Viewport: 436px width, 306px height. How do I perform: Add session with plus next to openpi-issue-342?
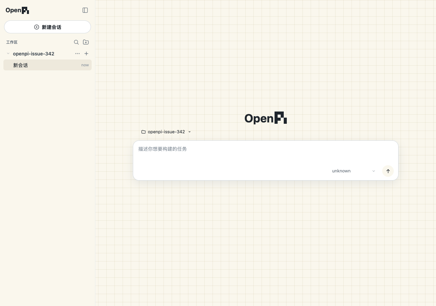point(86,53)
